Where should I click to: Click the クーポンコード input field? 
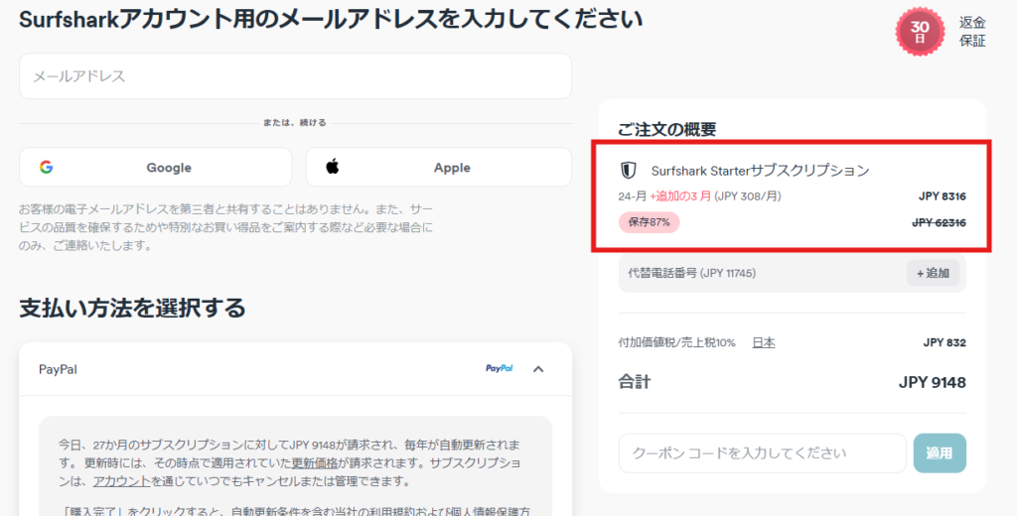point(762,453)
